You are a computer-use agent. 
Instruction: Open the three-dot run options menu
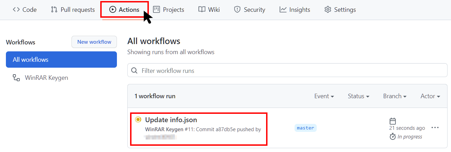(435, 128)
